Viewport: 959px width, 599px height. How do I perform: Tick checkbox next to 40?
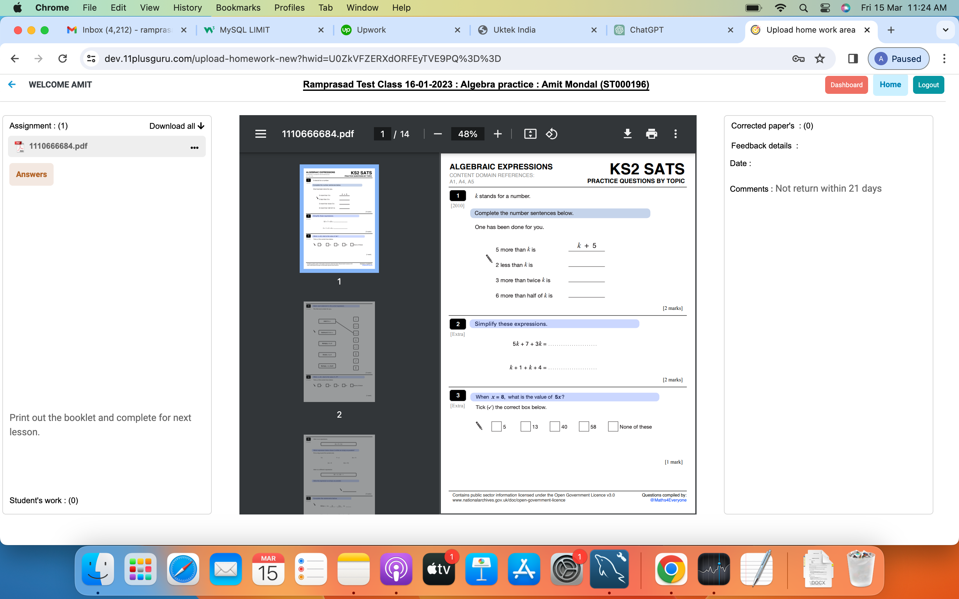click(x=554, y=426)
